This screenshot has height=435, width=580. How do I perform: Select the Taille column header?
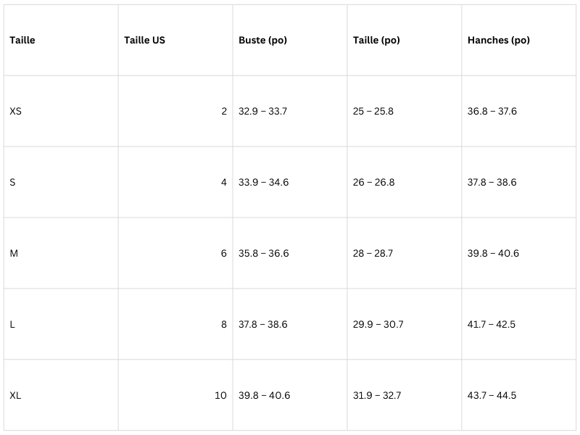pyautogui.click(x=61, y=40)
